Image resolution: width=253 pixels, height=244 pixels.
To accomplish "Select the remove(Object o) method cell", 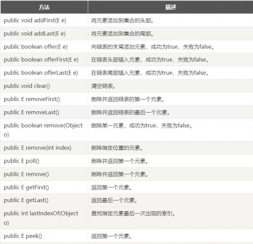I will [x=44, y=130].
